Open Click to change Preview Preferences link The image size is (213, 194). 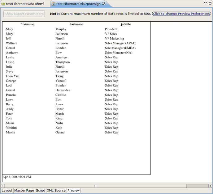pos(181,14)
